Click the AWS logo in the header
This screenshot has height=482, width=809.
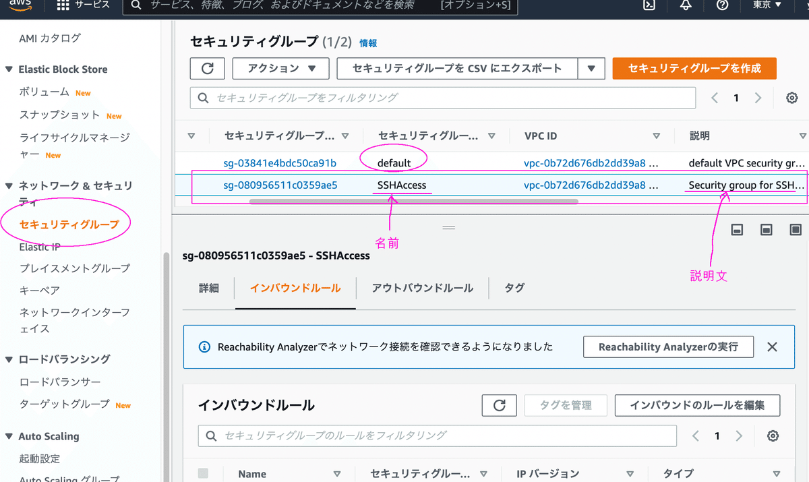[22, 4]
